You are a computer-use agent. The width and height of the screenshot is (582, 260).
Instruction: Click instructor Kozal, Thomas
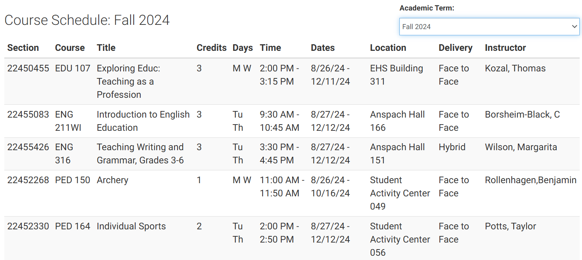click(x=515, y=68)
